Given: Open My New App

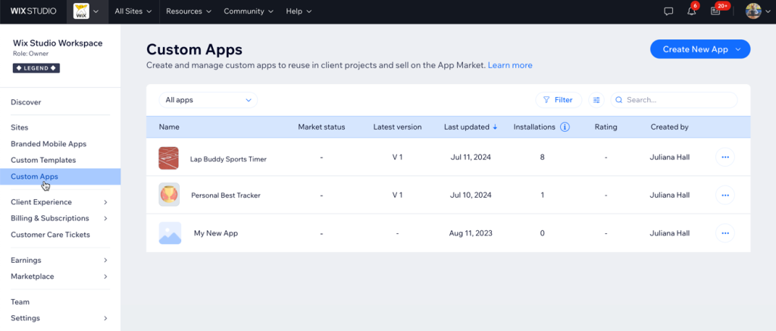Looking at the screenshot, I should (216, 233).
